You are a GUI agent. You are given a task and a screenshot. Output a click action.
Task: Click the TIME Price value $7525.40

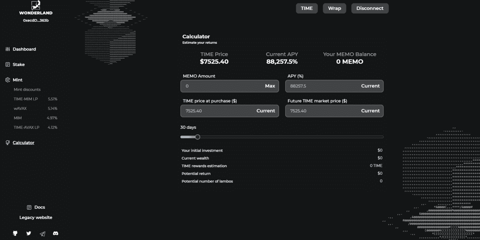pos(214,62)
